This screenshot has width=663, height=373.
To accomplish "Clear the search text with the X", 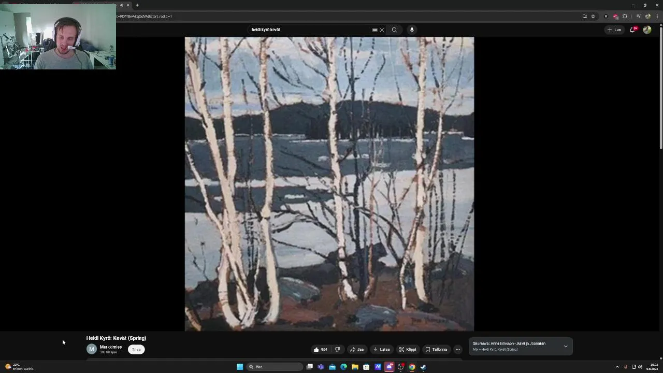I will click(x=382, y=30).
